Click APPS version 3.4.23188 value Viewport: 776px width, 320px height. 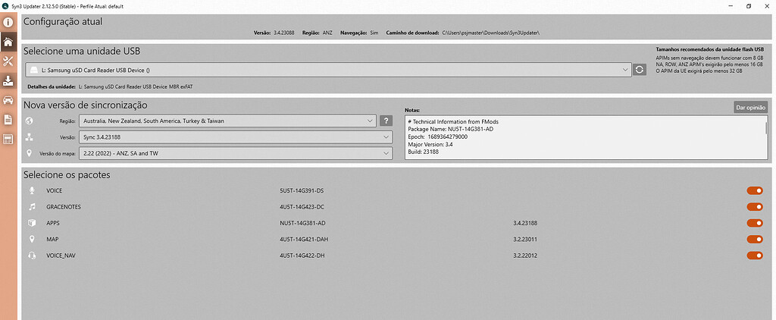(526, 224)
